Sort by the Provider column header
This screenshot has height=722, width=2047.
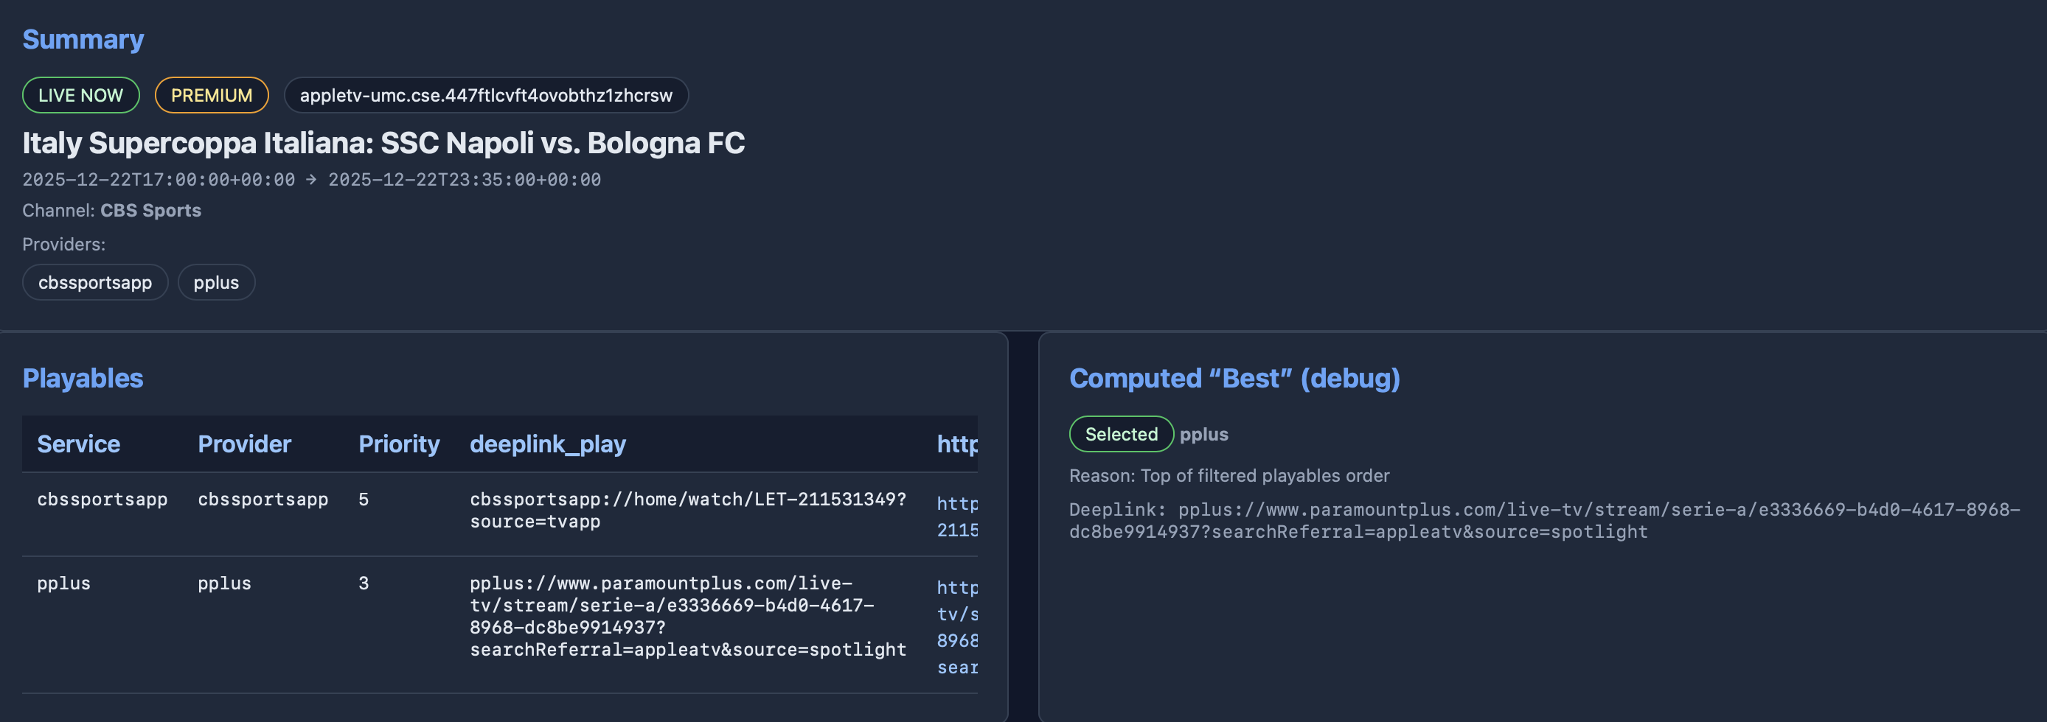244,444
